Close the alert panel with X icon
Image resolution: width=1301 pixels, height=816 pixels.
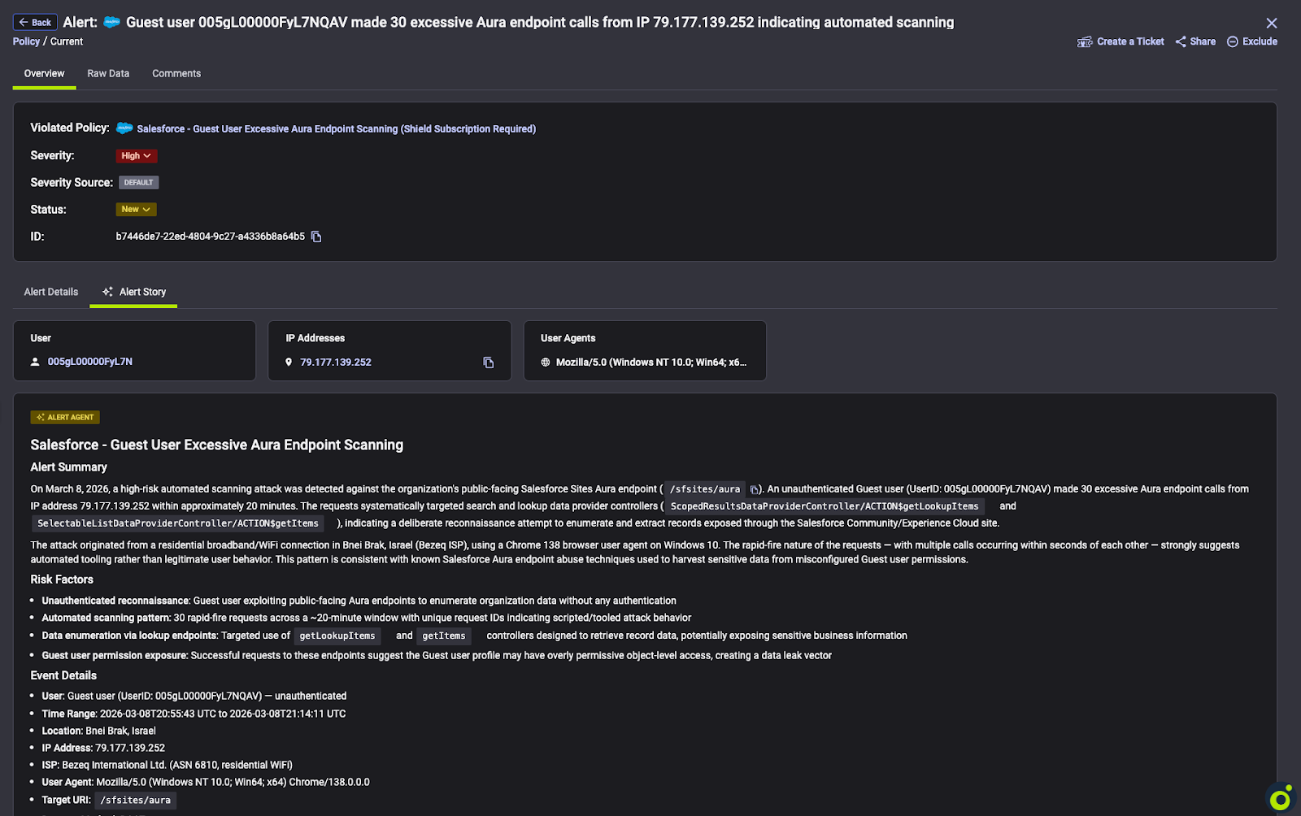point(1272,23)
